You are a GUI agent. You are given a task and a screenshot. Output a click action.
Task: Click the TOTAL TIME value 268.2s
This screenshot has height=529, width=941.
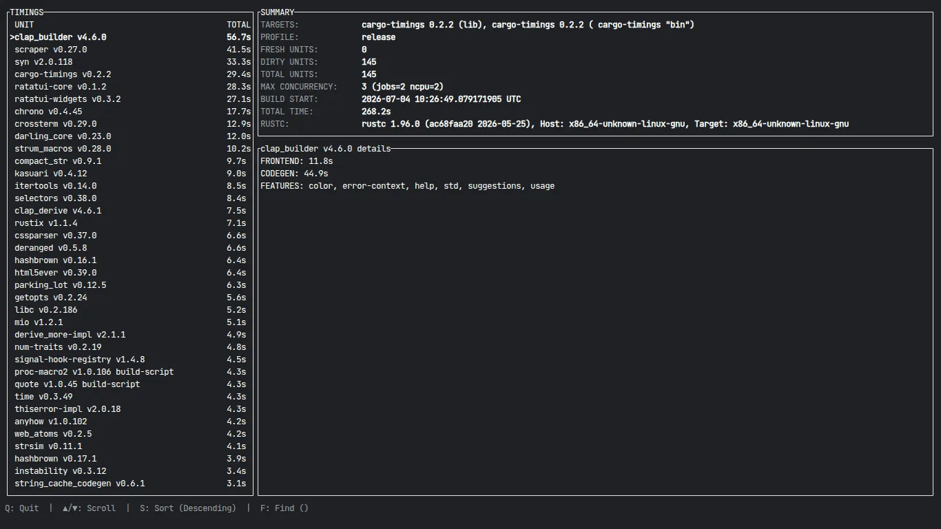pyautogui.click(x=376, y=112)
